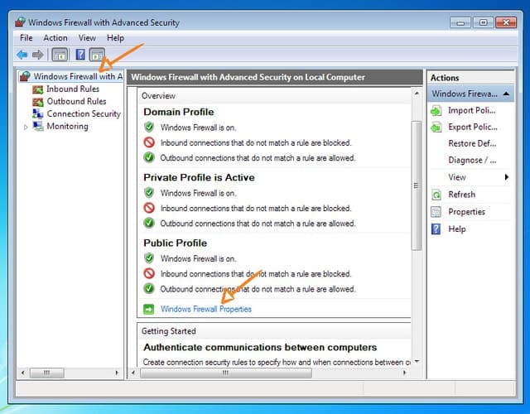530x414 pixels.
Task: Click Diagnose / Repair action
Action: (x=472, y=160)
